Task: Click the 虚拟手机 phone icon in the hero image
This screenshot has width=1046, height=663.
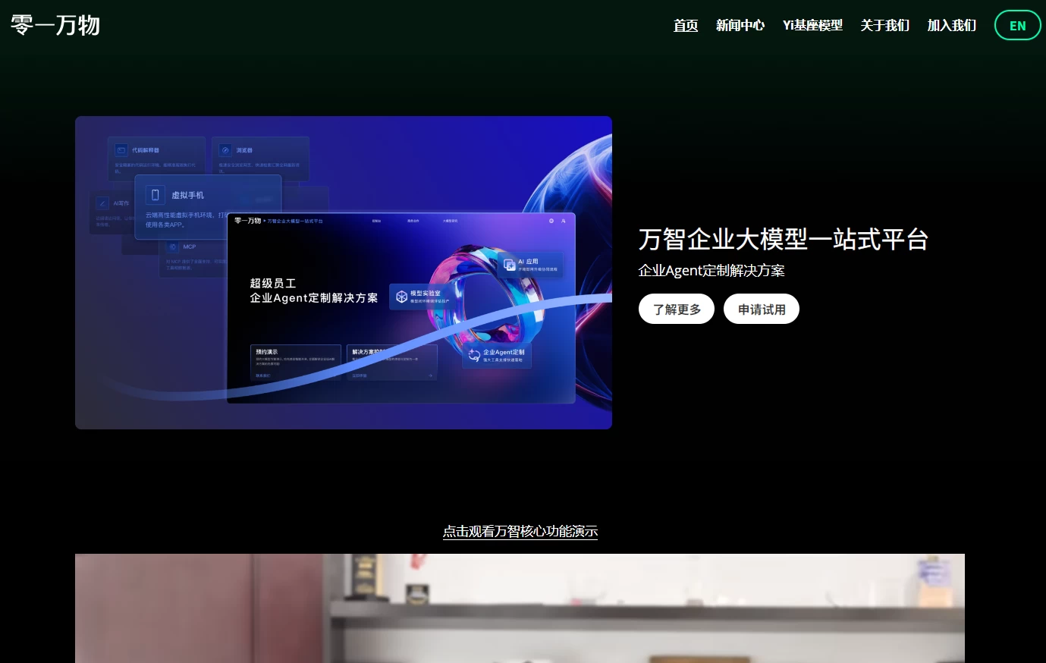Action: 155,194
